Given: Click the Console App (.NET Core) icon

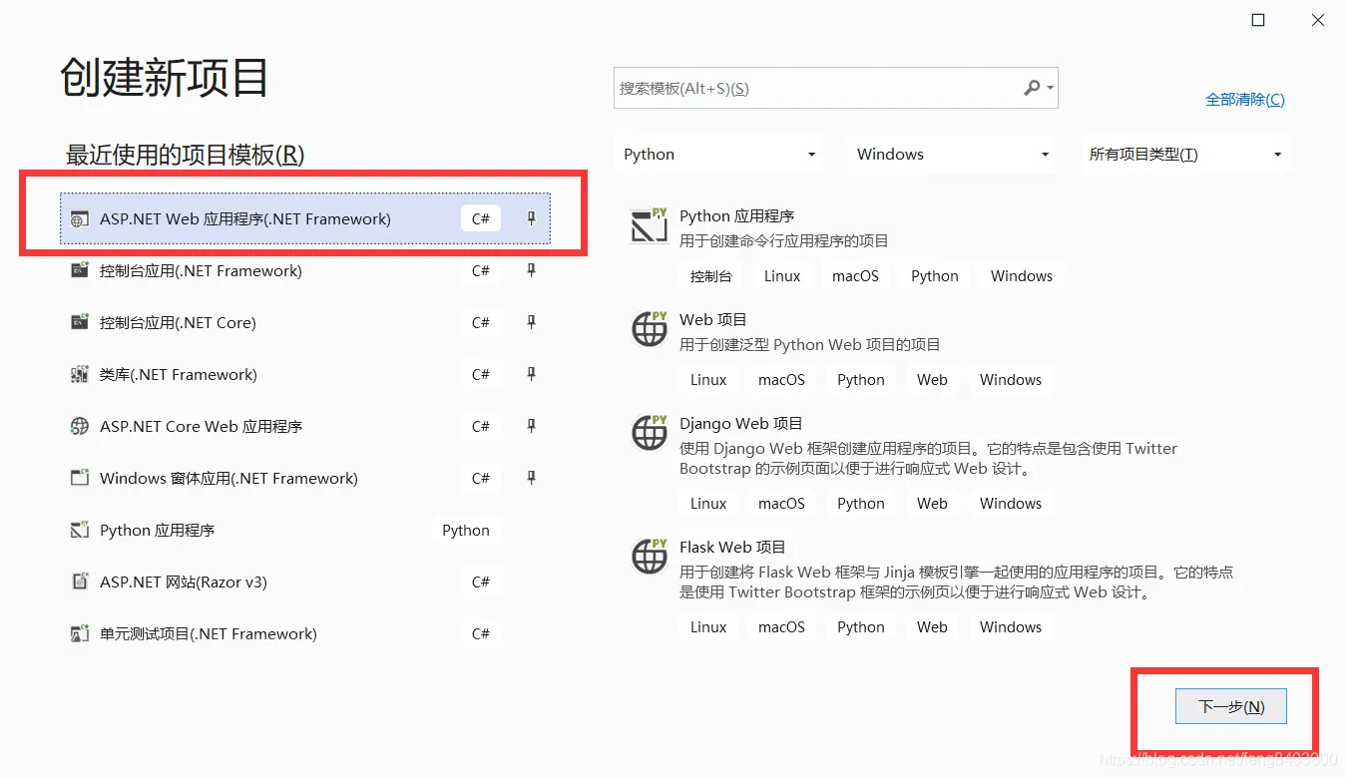Looking at the screenshot, I should pos(80,322).
